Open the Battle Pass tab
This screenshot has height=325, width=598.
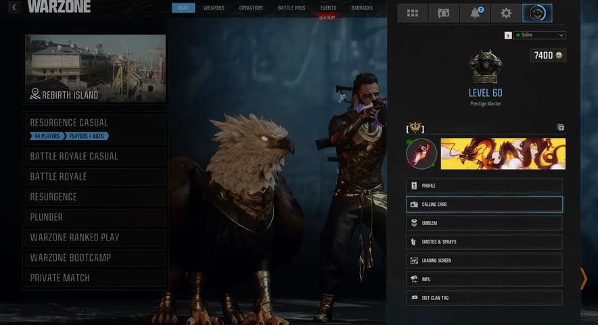point(292,8)
